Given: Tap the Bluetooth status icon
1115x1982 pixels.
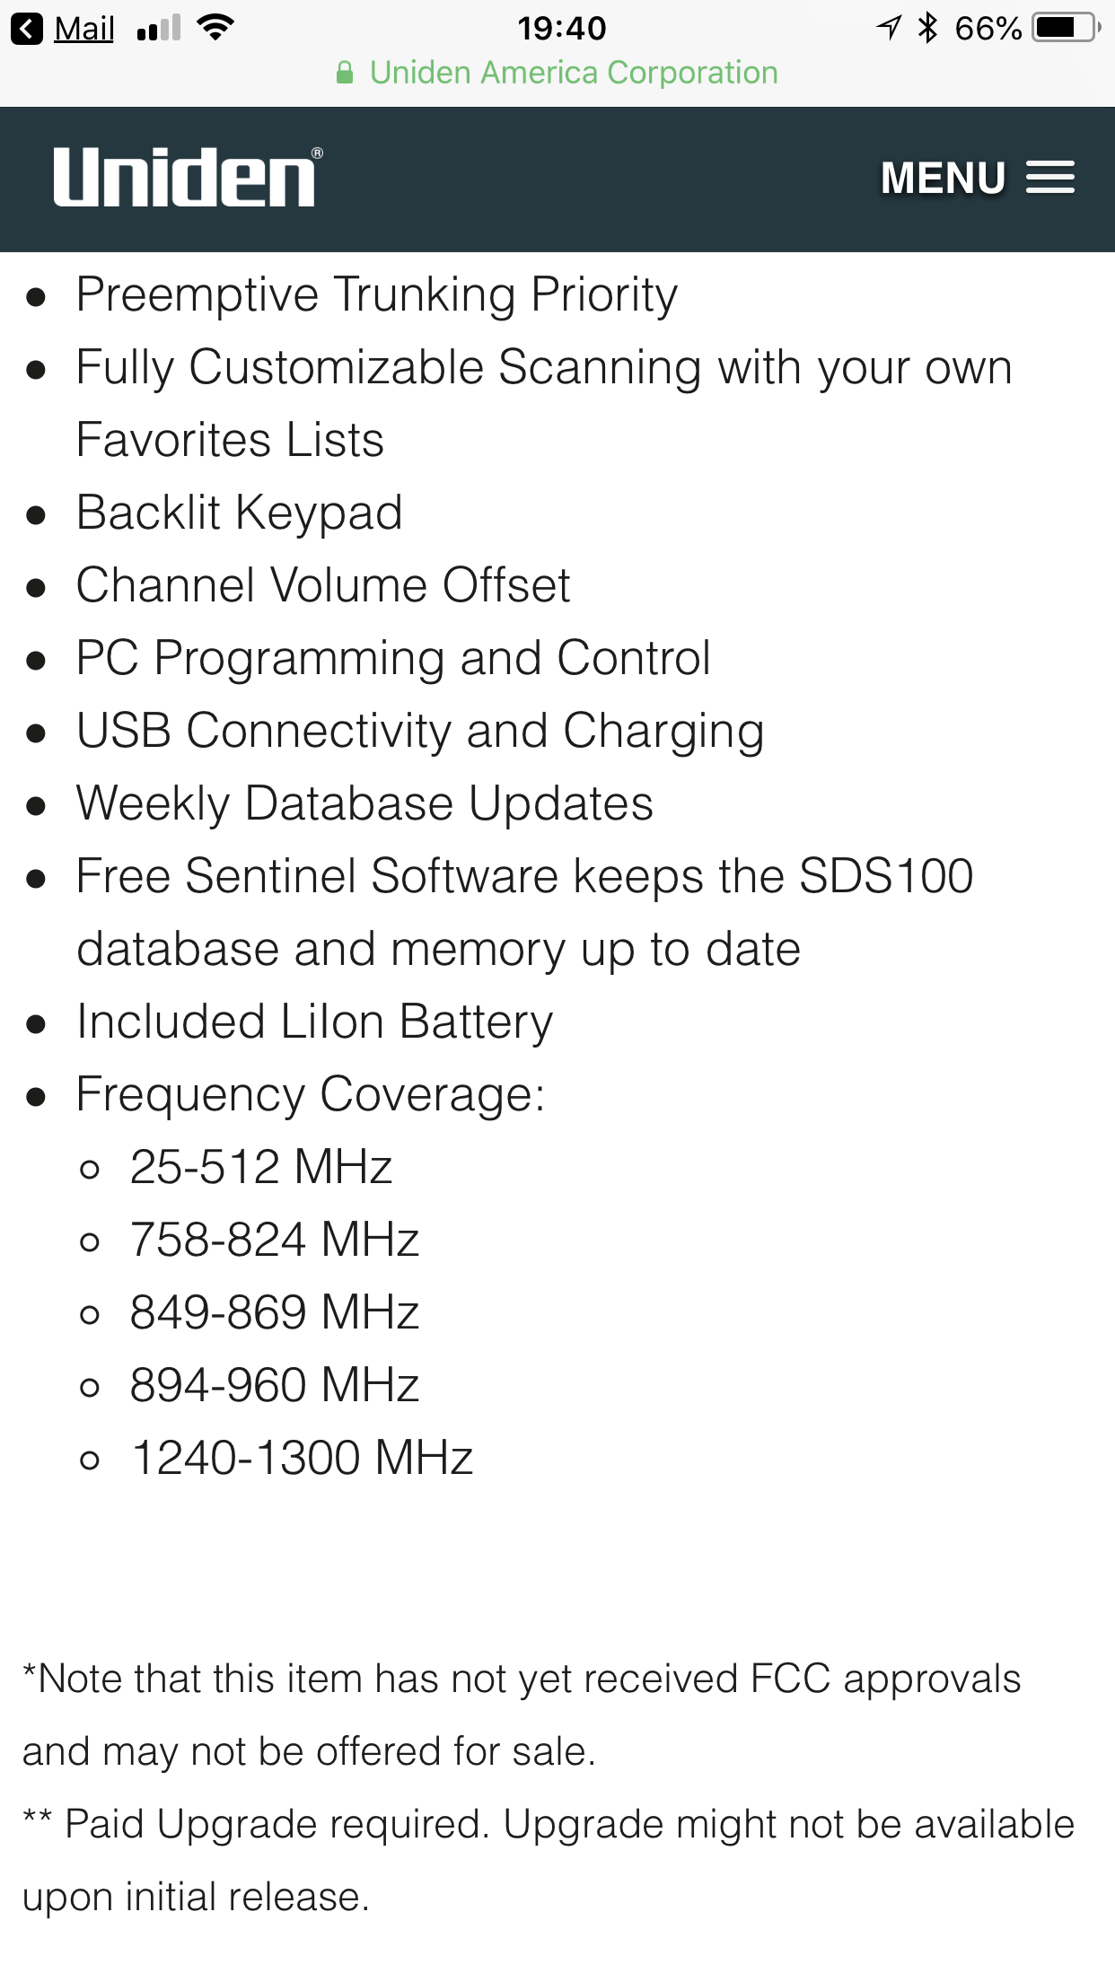Looking at the screenshot, I should pos(927,28).
